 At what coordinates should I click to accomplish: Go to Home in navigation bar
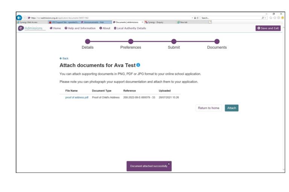(55, 28)
